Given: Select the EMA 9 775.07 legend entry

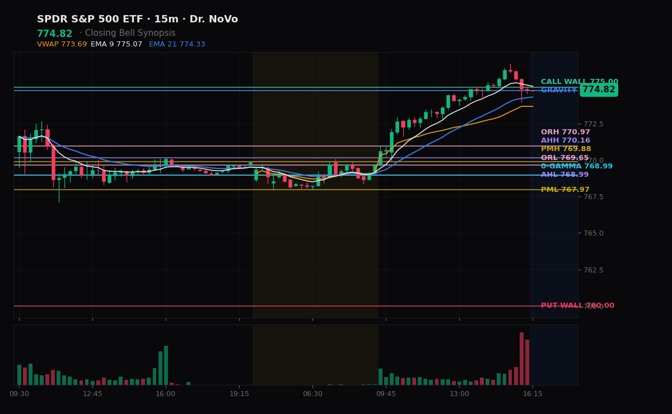Looking at the screenshot, I should point(116,45).
